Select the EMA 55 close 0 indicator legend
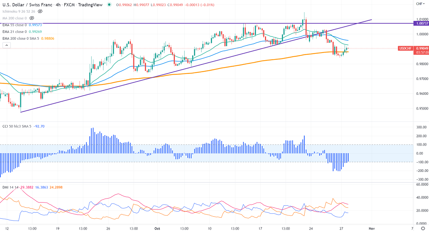Viewport: 429px width, 231px height. pos(15,25)
